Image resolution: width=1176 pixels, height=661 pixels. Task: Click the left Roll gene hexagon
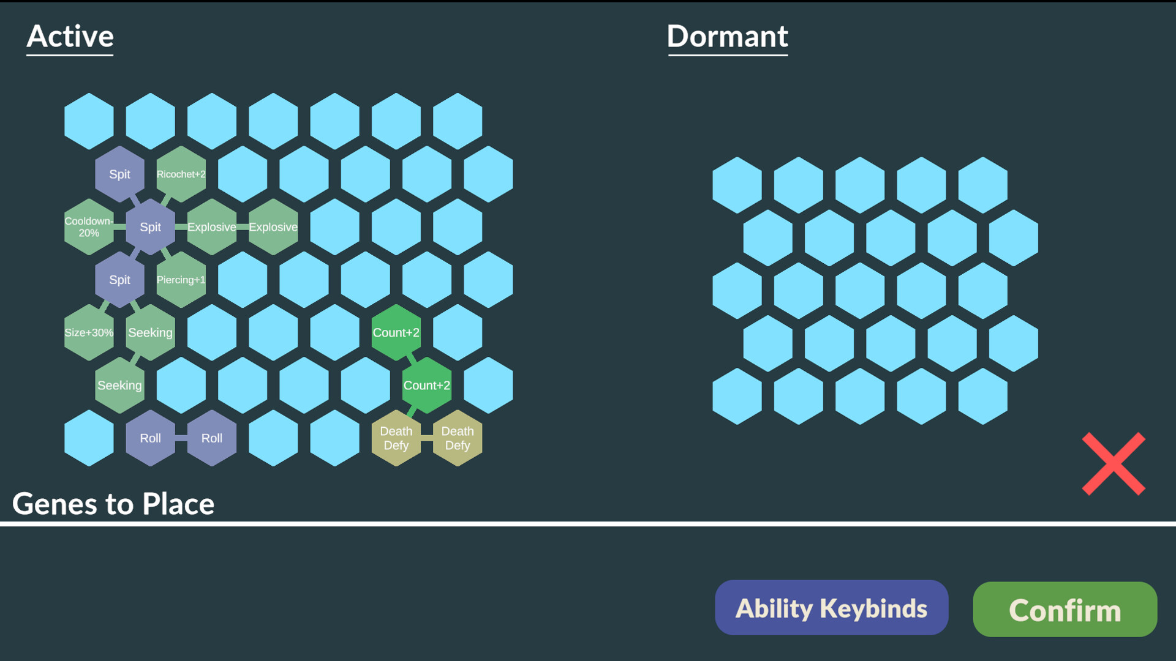pyautogui.click(x=150, y=438)
